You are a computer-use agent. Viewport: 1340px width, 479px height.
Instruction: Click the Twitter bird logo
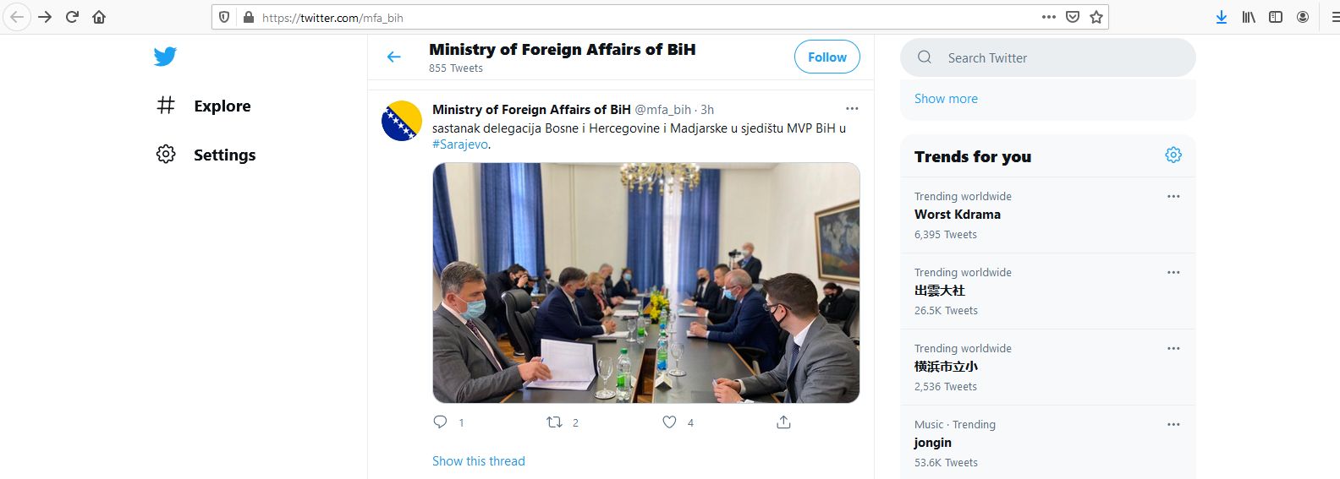(165, 57)
